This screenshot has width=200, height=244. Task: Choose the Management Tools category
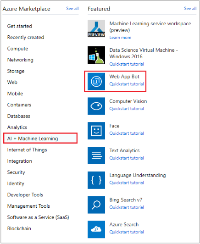[x=28, y=206]
